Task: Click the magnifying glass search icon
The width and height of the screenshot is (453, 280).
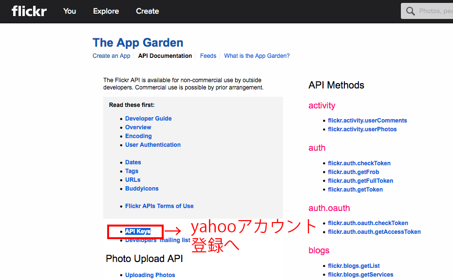Action: click(411, 11)
